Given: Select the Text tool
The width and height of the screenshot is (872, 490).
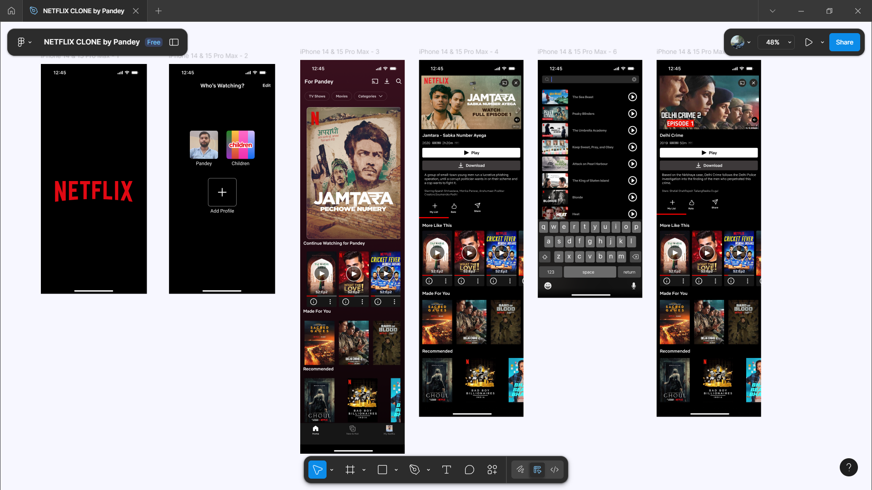Looking at the screenshot, I should pyautogui.click(x=446, y=470).
